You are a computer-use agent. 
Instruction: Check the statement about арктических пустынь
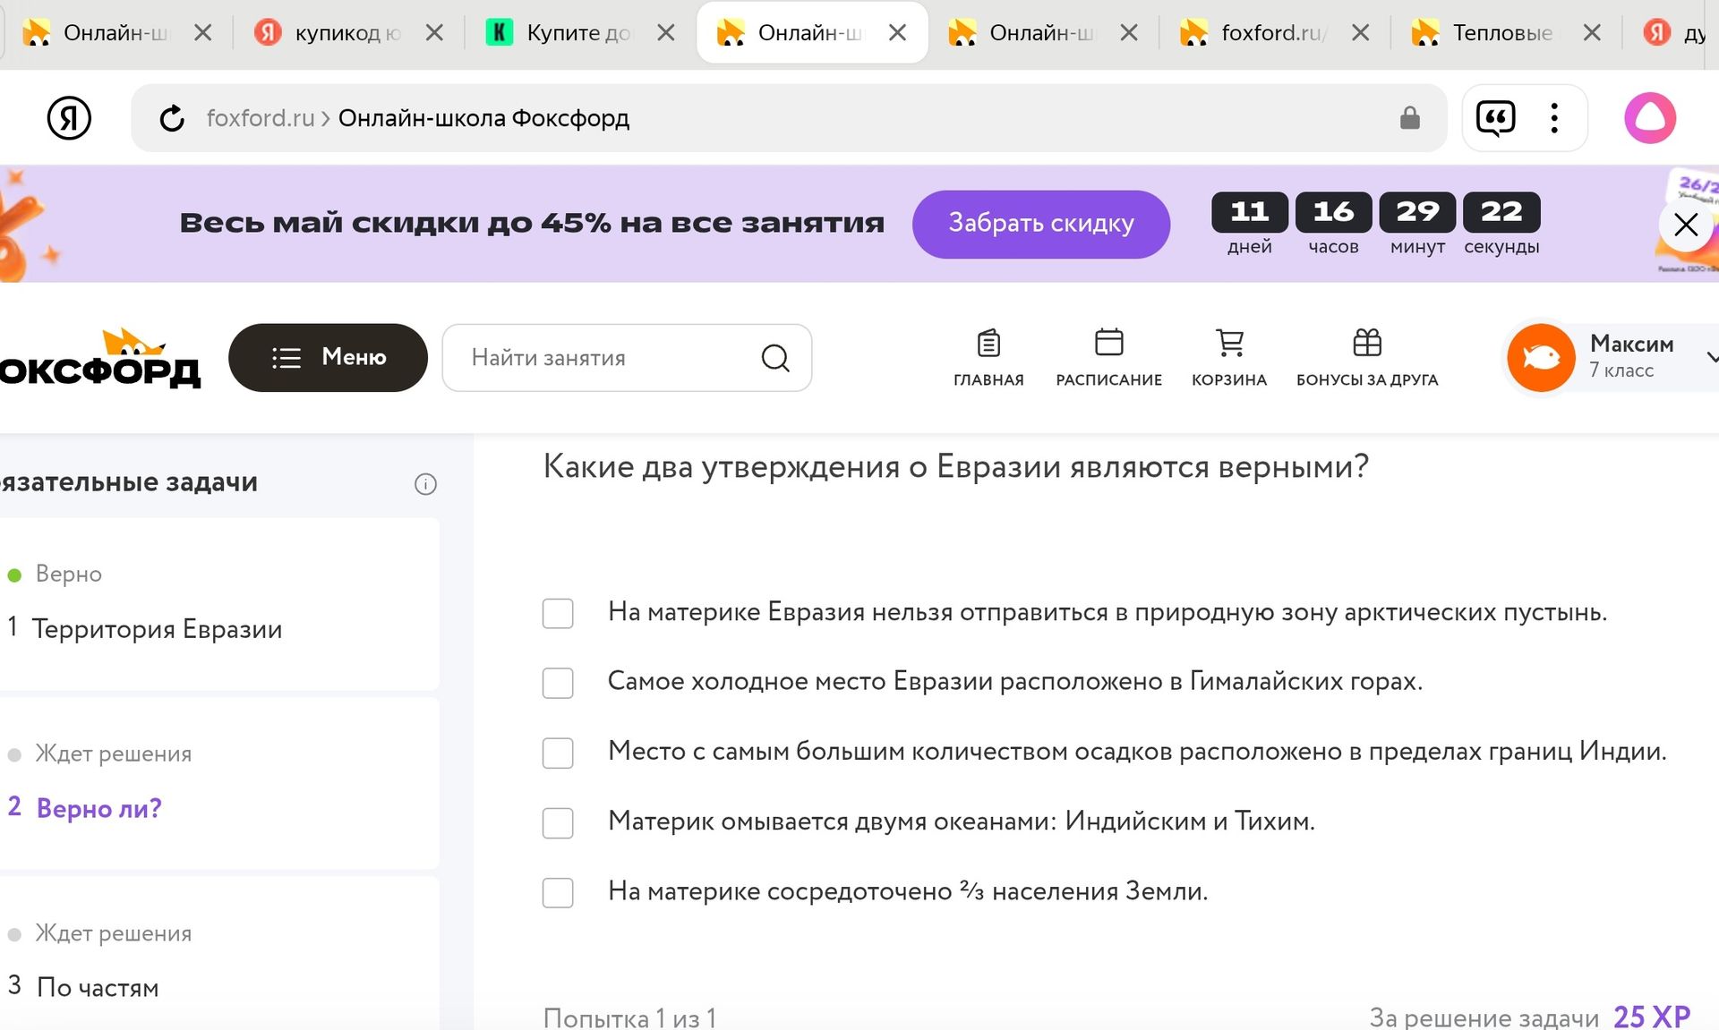click(x=558, y=613)
